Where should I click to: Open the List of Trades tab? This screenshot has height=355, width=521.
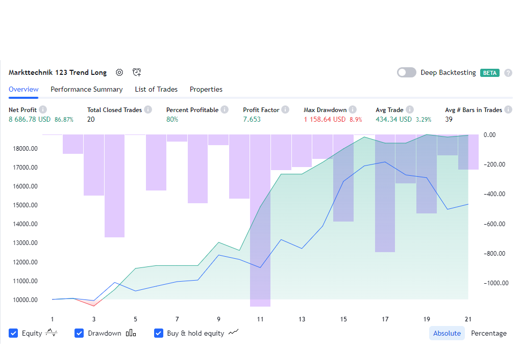[156, 89]
